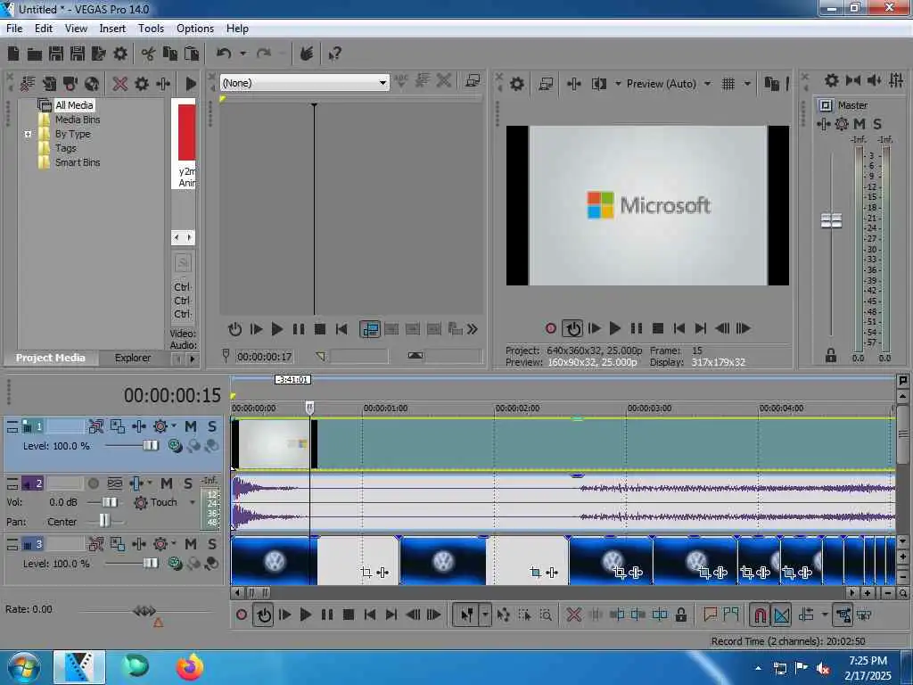Open the File menu
This screenshot has height=685, width=913.
click(x=14, y=29)
